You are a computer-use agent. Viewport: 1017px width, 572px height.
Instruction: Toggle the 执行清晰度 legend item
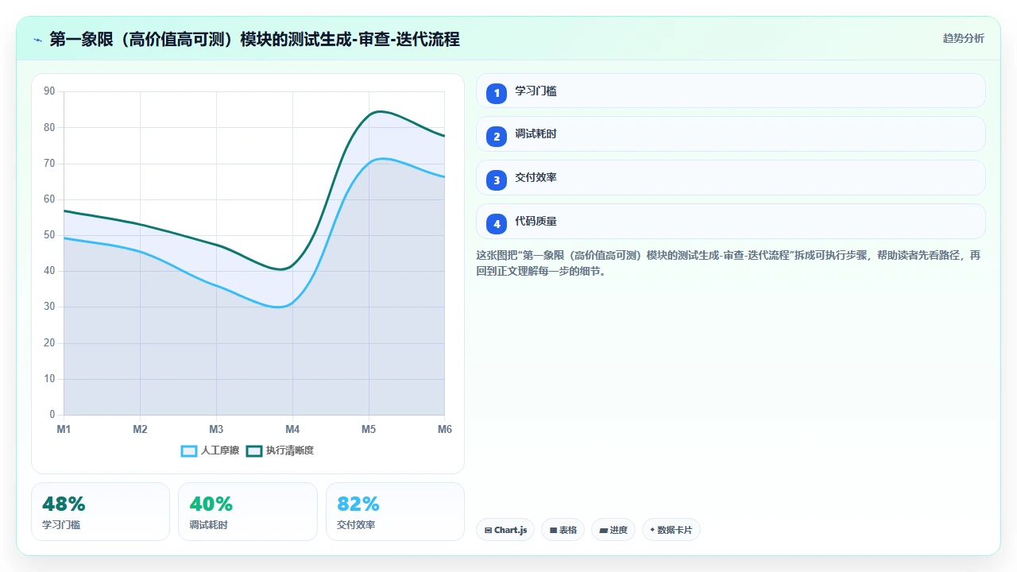click(x=280, y=450)
